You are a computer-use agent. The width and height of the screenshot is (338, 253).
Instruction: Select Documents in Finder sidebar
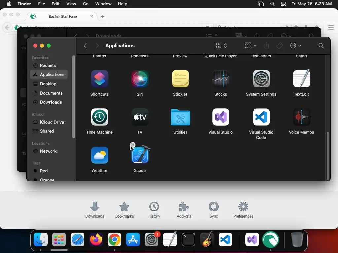(49, 93)
